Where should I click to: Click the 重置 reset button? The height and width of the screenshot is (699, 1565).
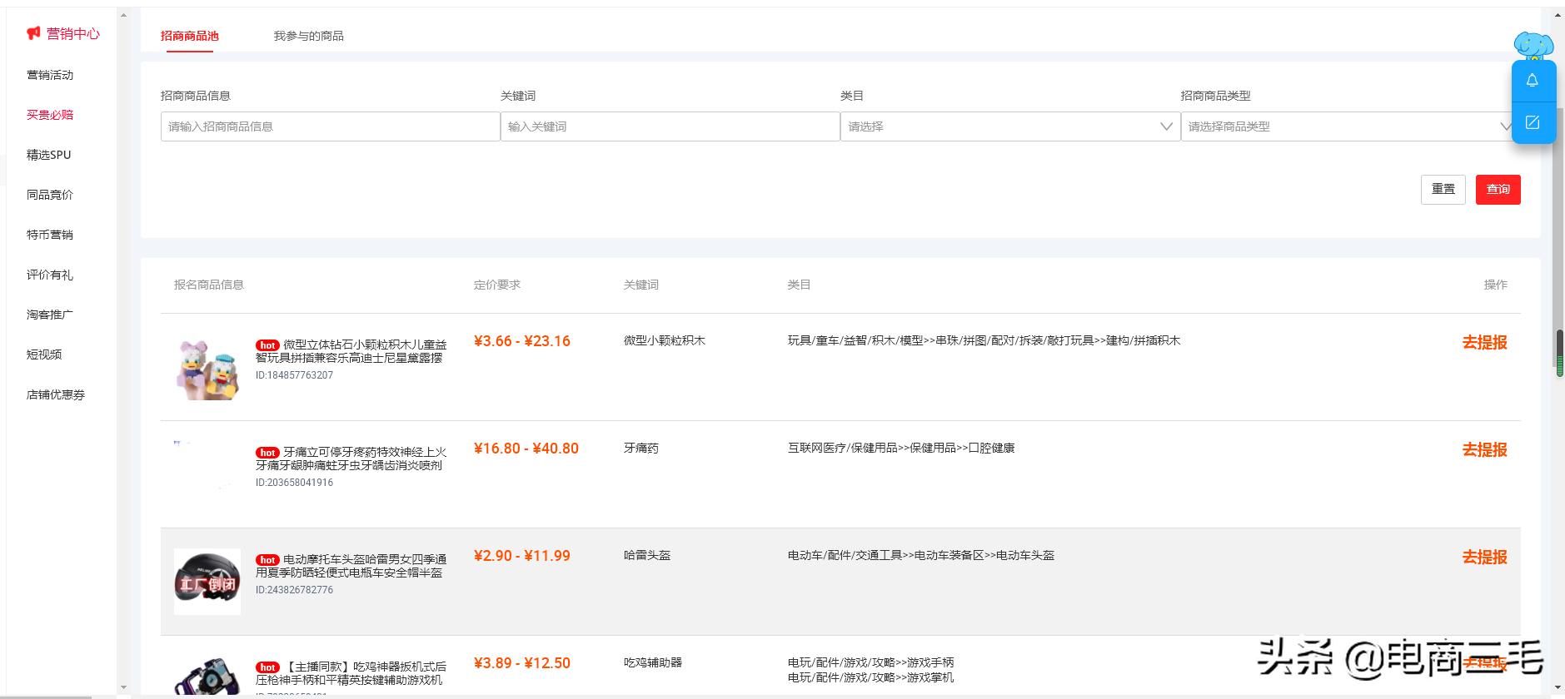click(1443, 190)
